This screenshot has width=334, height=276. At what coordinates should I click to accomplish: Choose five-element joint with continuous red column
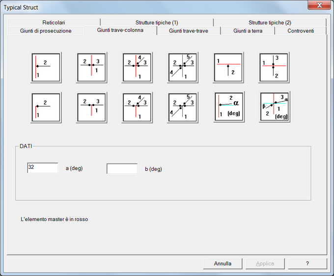click(183, 67)
